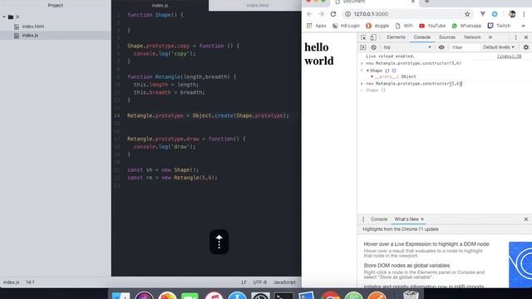Open the Twitch bookmark
Screen dimensions: 532x299
[499, 26]
